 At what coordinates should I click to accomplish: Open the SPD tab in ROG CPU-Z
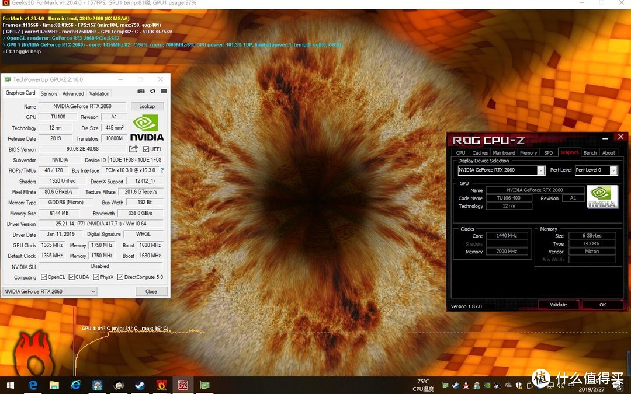click(x=549, y=153)
